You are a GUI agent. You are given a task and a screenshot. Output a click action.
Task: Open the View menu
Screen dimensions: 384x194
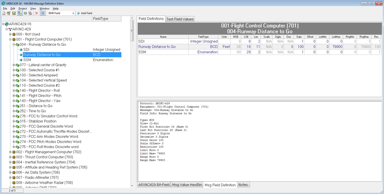click(x=33, y=9)
